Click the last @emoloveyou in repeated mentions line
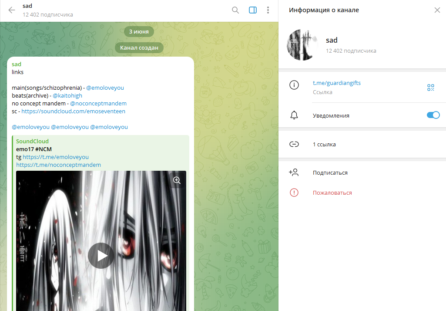Image resolution: width=446 pixels, height=311 pixels. [x=109, y=127]
